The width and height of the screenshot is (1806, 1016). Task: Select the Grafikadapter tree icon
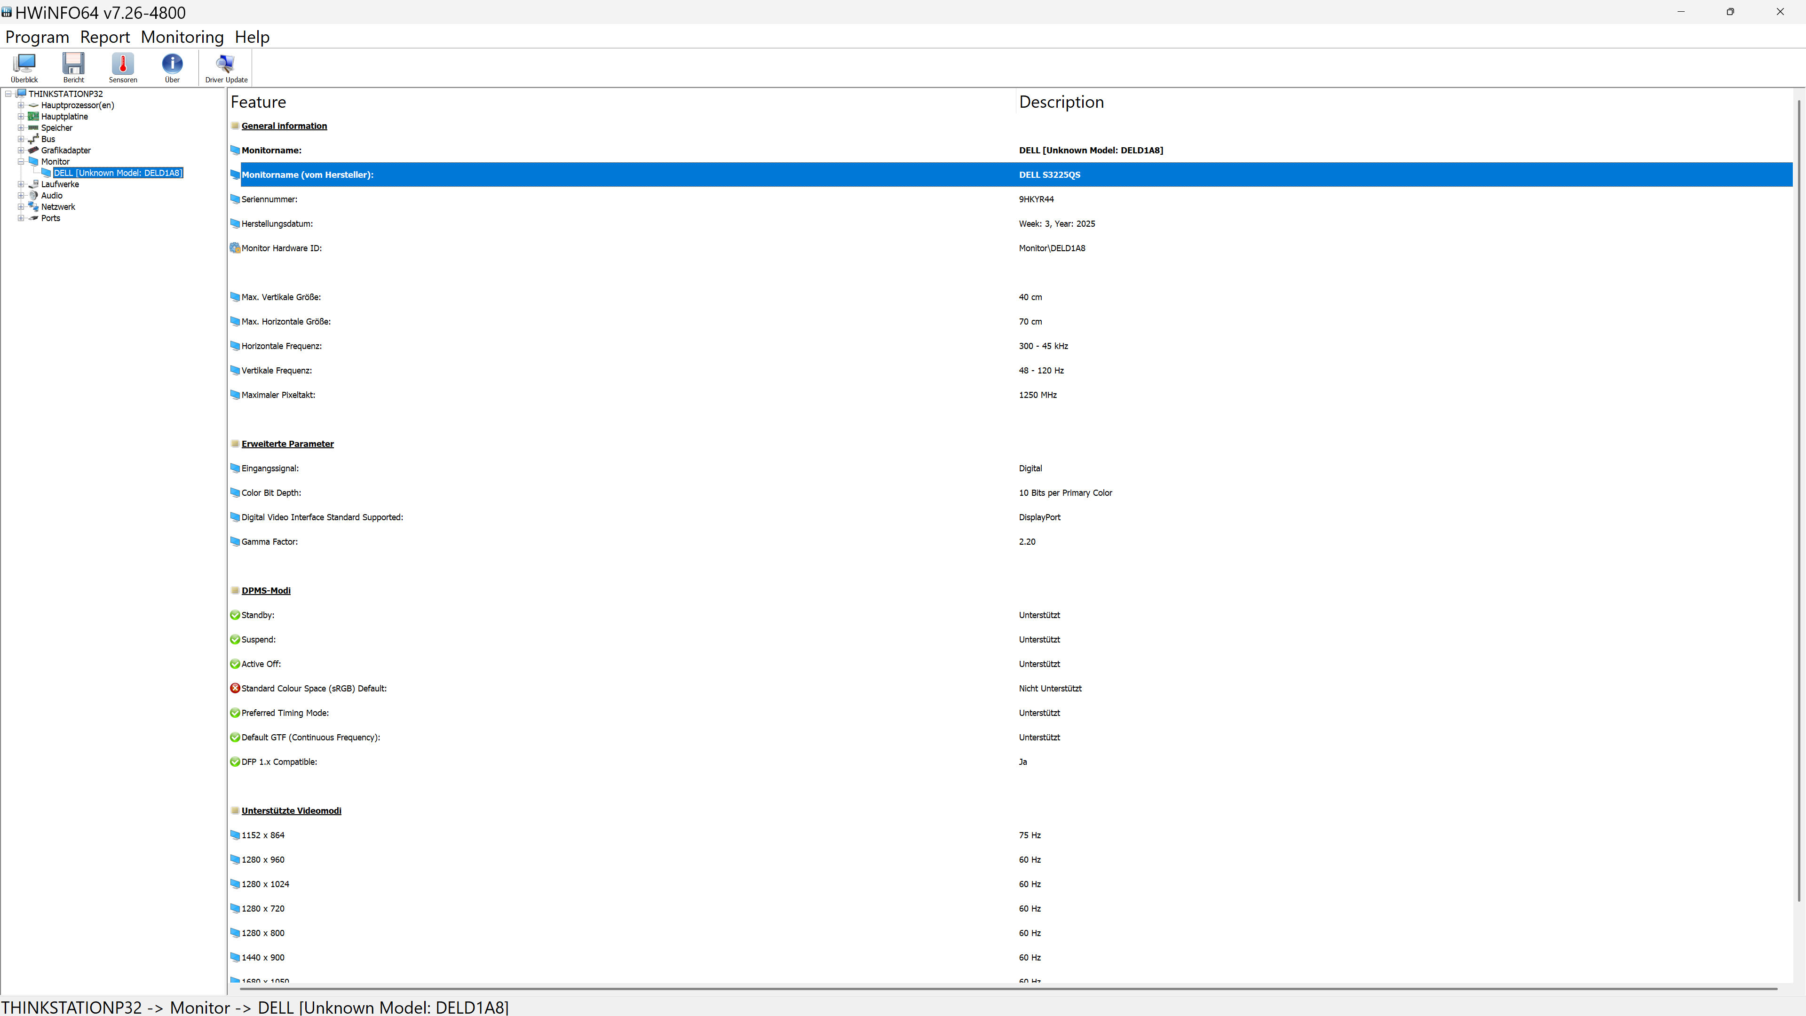pos(33,150)
